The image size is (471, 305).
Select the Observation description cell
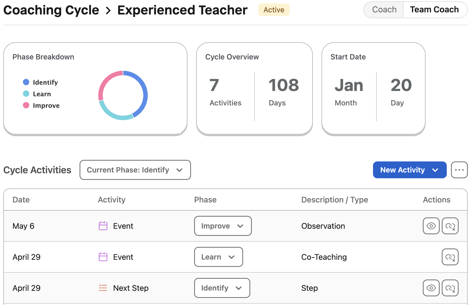(323, 226)
